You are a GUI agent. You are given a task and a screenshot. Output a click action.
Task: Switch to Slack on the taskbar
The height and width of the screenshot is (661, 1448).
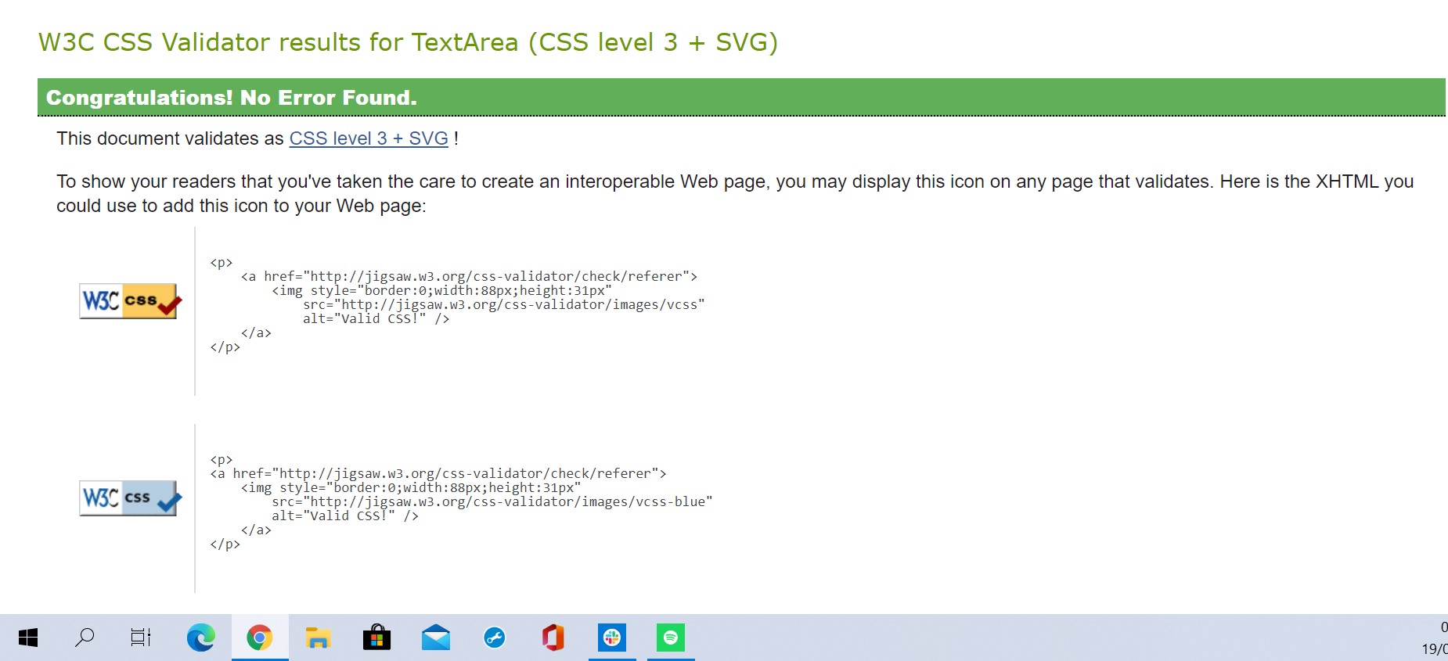tap(612, 638)
